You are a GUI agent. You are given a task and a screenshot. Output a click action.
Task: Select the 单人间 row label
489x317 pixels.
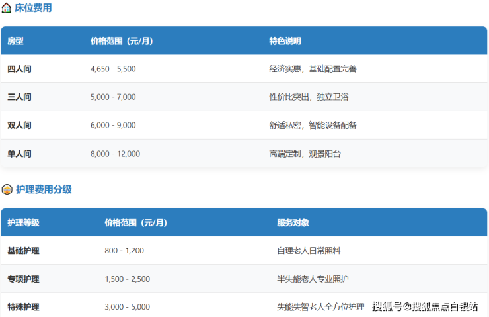pos(19,154)
